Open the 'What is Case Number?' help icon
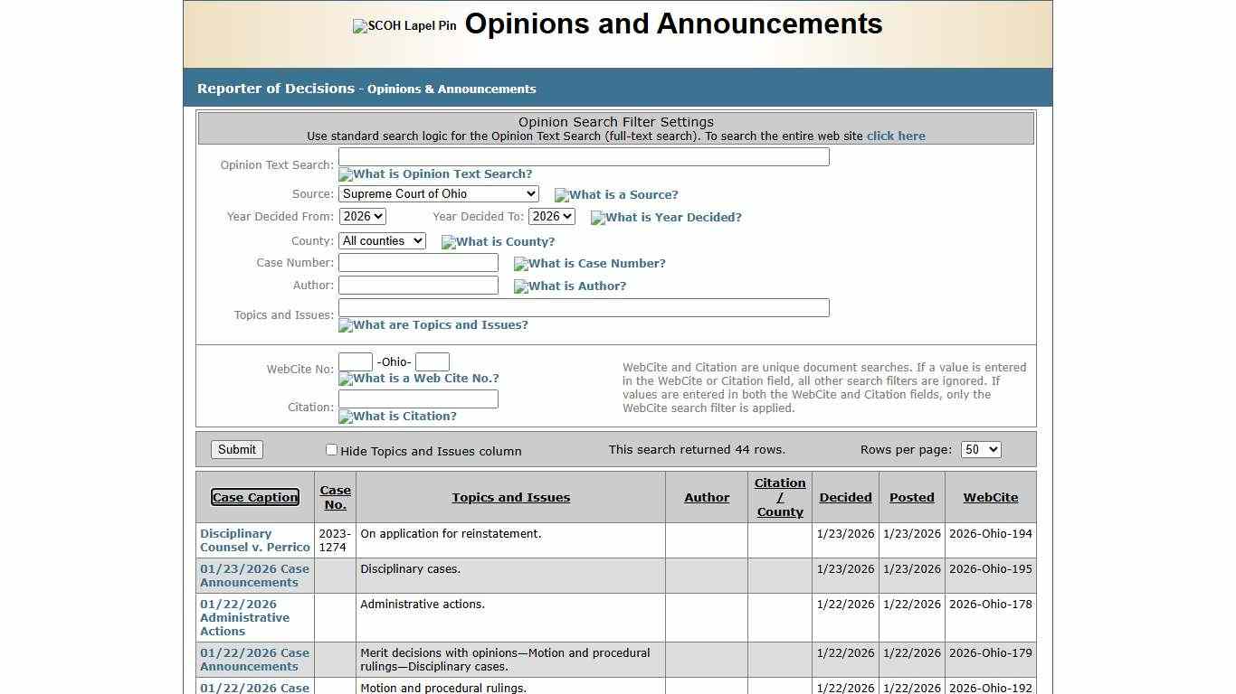Image resolution: width=1236 pixels, height=694 pixels. 589,264
